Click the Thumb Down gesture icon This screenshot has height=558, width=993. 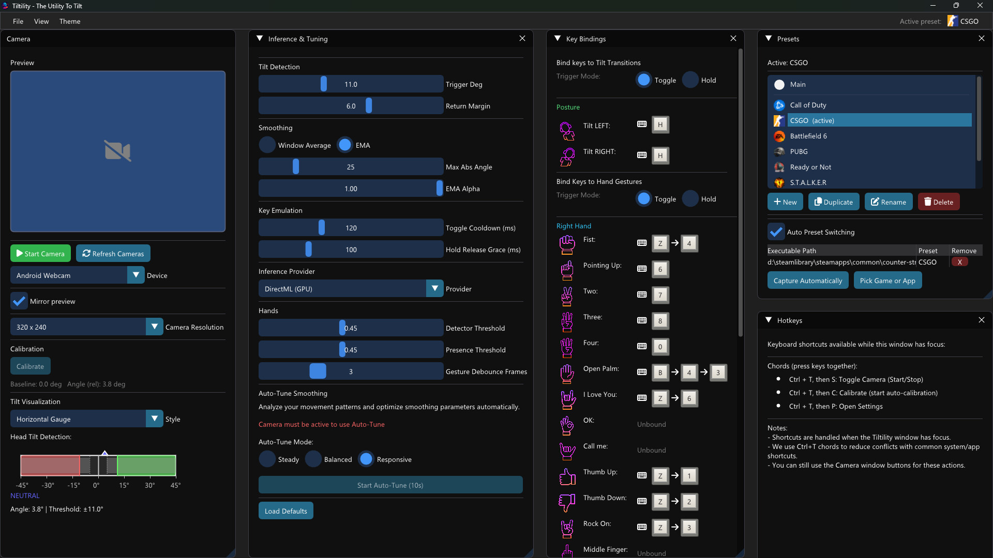[567, 502]
